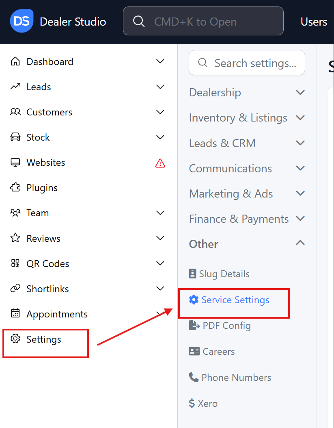Go to Phone Numbers settings

236,378
